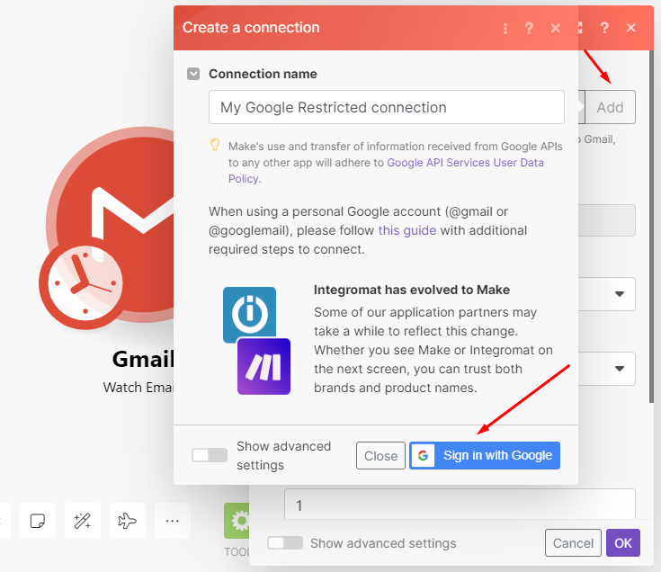The image size is (661, 572).
Task: Click the back panel scrollbar
Action: (x=651, y=228)
